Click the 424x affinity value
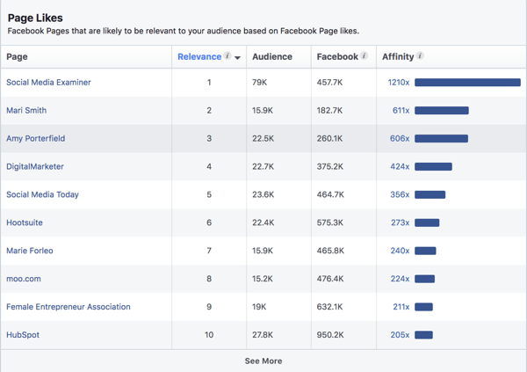This screenshot has height=372, width=527. pyautogui.click(x=400, y=166)
